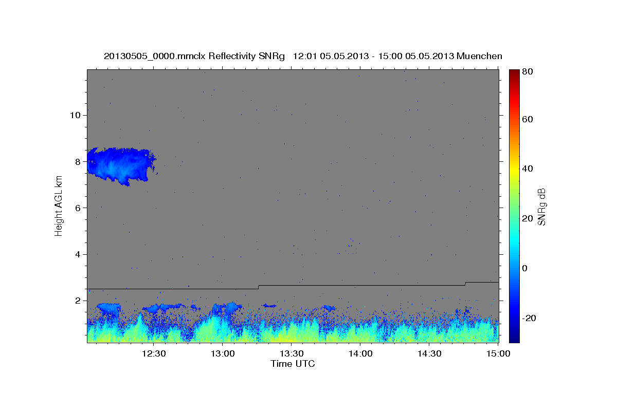Click the 15:00 time tick label
The width and height of the screenshot is (617, 411).
click(498, 353)
